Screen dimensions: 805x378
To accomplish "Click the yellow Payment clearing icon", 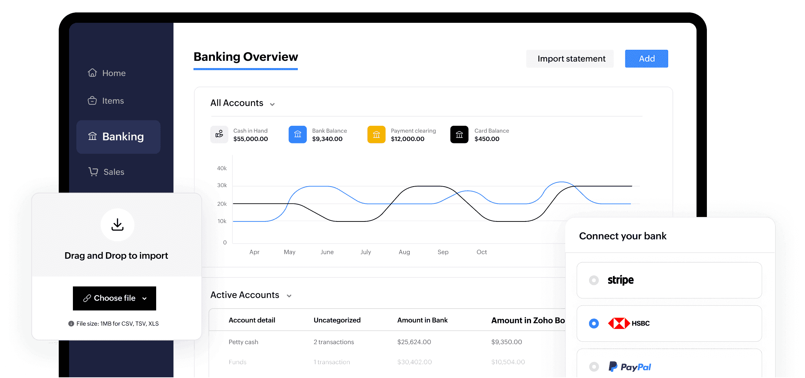I will pos(376,134).
